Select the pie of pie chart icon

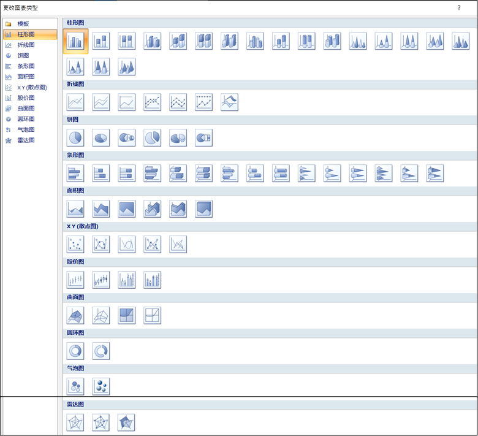click(126, 137)
